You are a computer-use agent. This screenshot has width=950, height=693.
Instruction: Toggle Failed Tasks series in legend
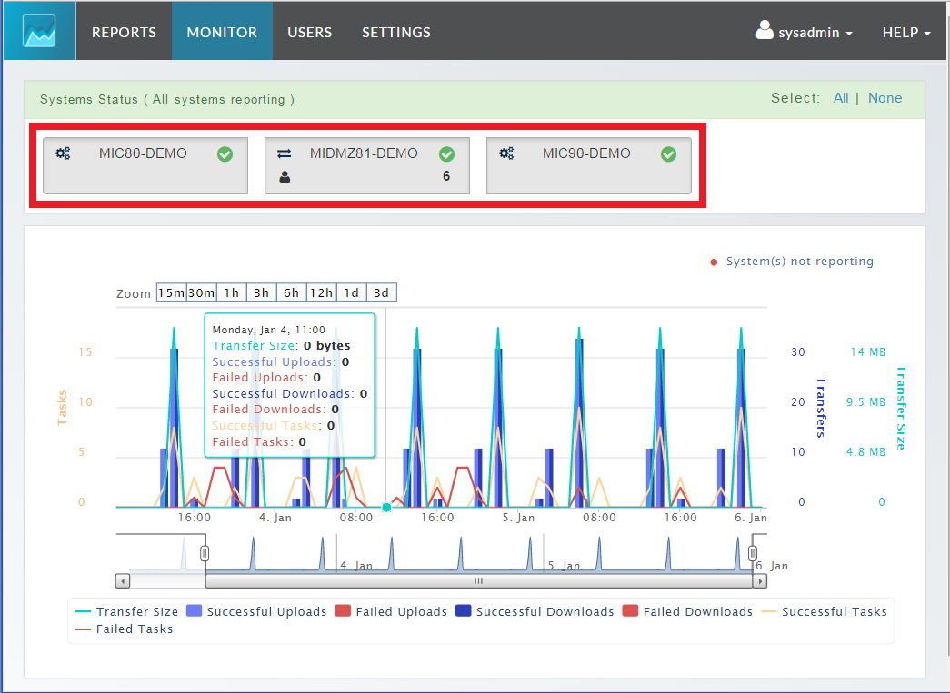click(124, 629)
